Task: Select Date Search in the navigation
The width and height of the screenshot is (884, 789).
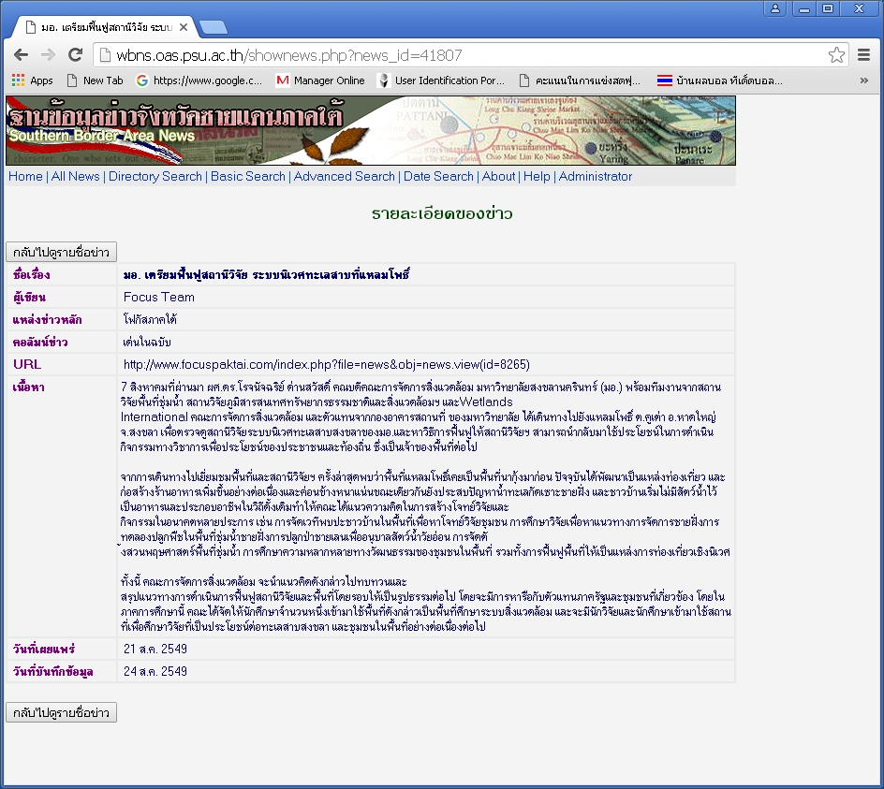Action: 438,176
